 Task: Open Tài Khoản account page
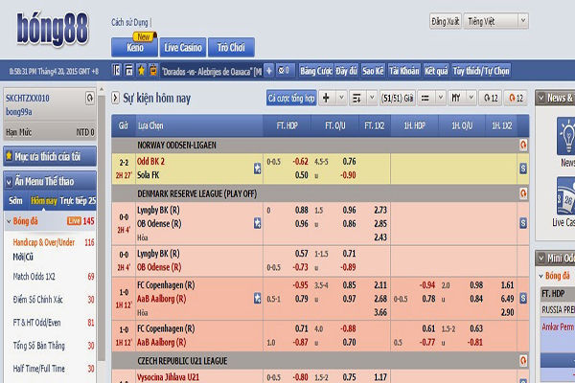tap(404, 71)
